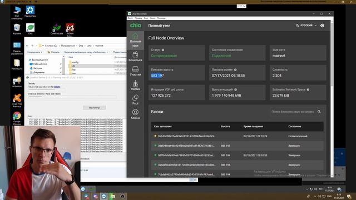
Task: Click the Хэш заголовка column header
Action: tap(162, 127)
